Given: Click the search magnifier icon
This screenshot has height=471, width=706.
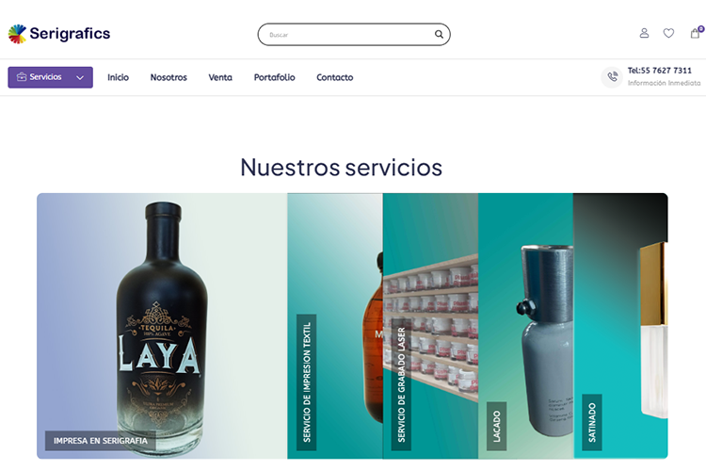Looking at the screenshot, I should click(439, 34).
